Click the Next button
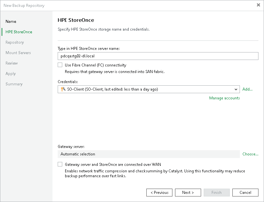The image size is (264, 202). click(x=188, y=193)
